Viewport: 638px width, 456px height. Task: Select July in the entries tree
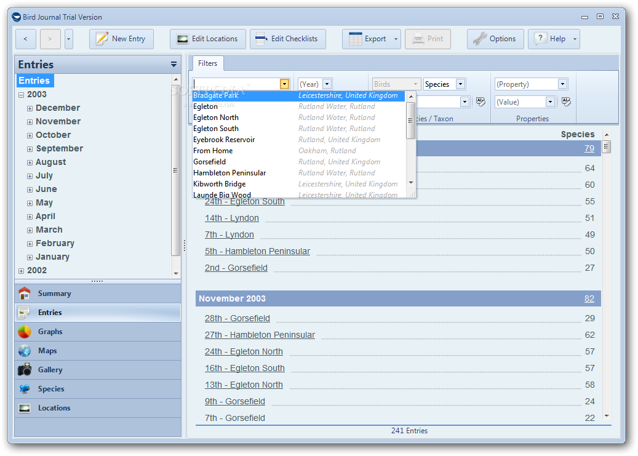44,175
